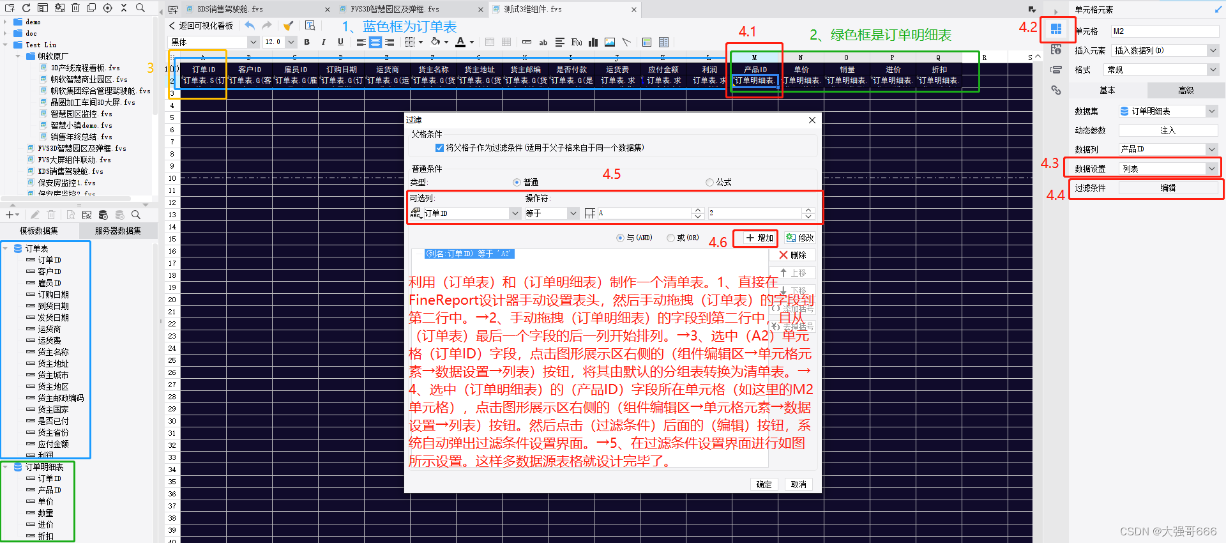This screenshot has height=543, width=1226.
Task: Switch to 服务器数据集 tab
Action: coord(118,231)
